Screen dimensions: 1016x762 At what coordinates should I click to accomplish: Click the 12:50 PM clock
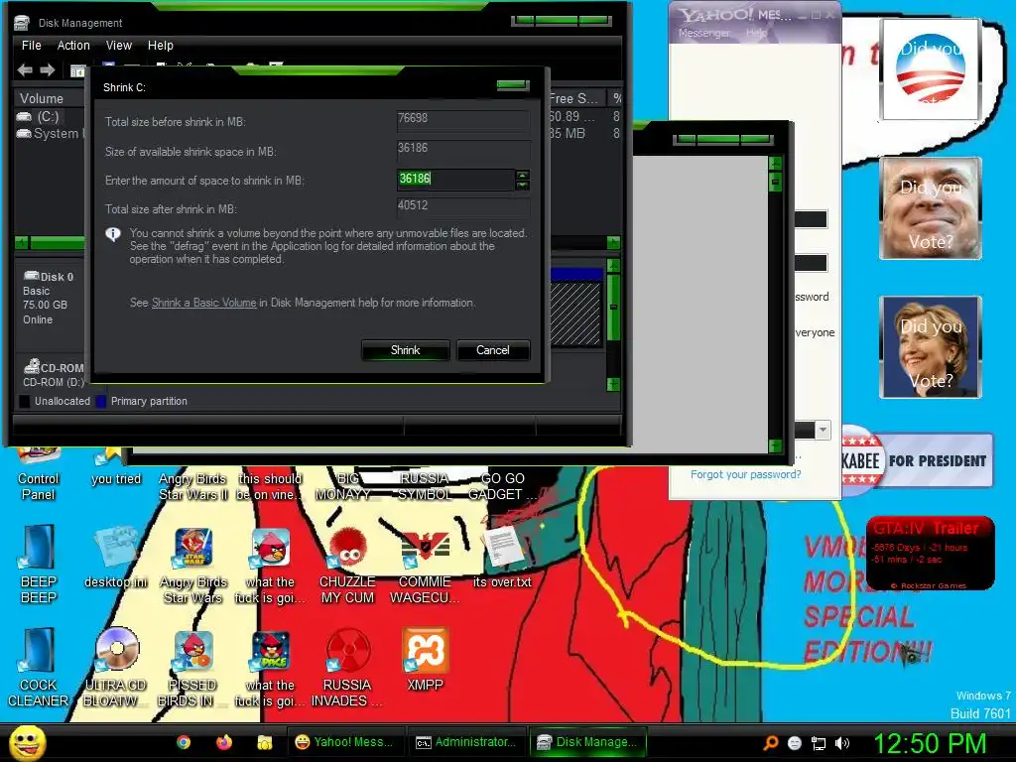[x=930, y=743]
